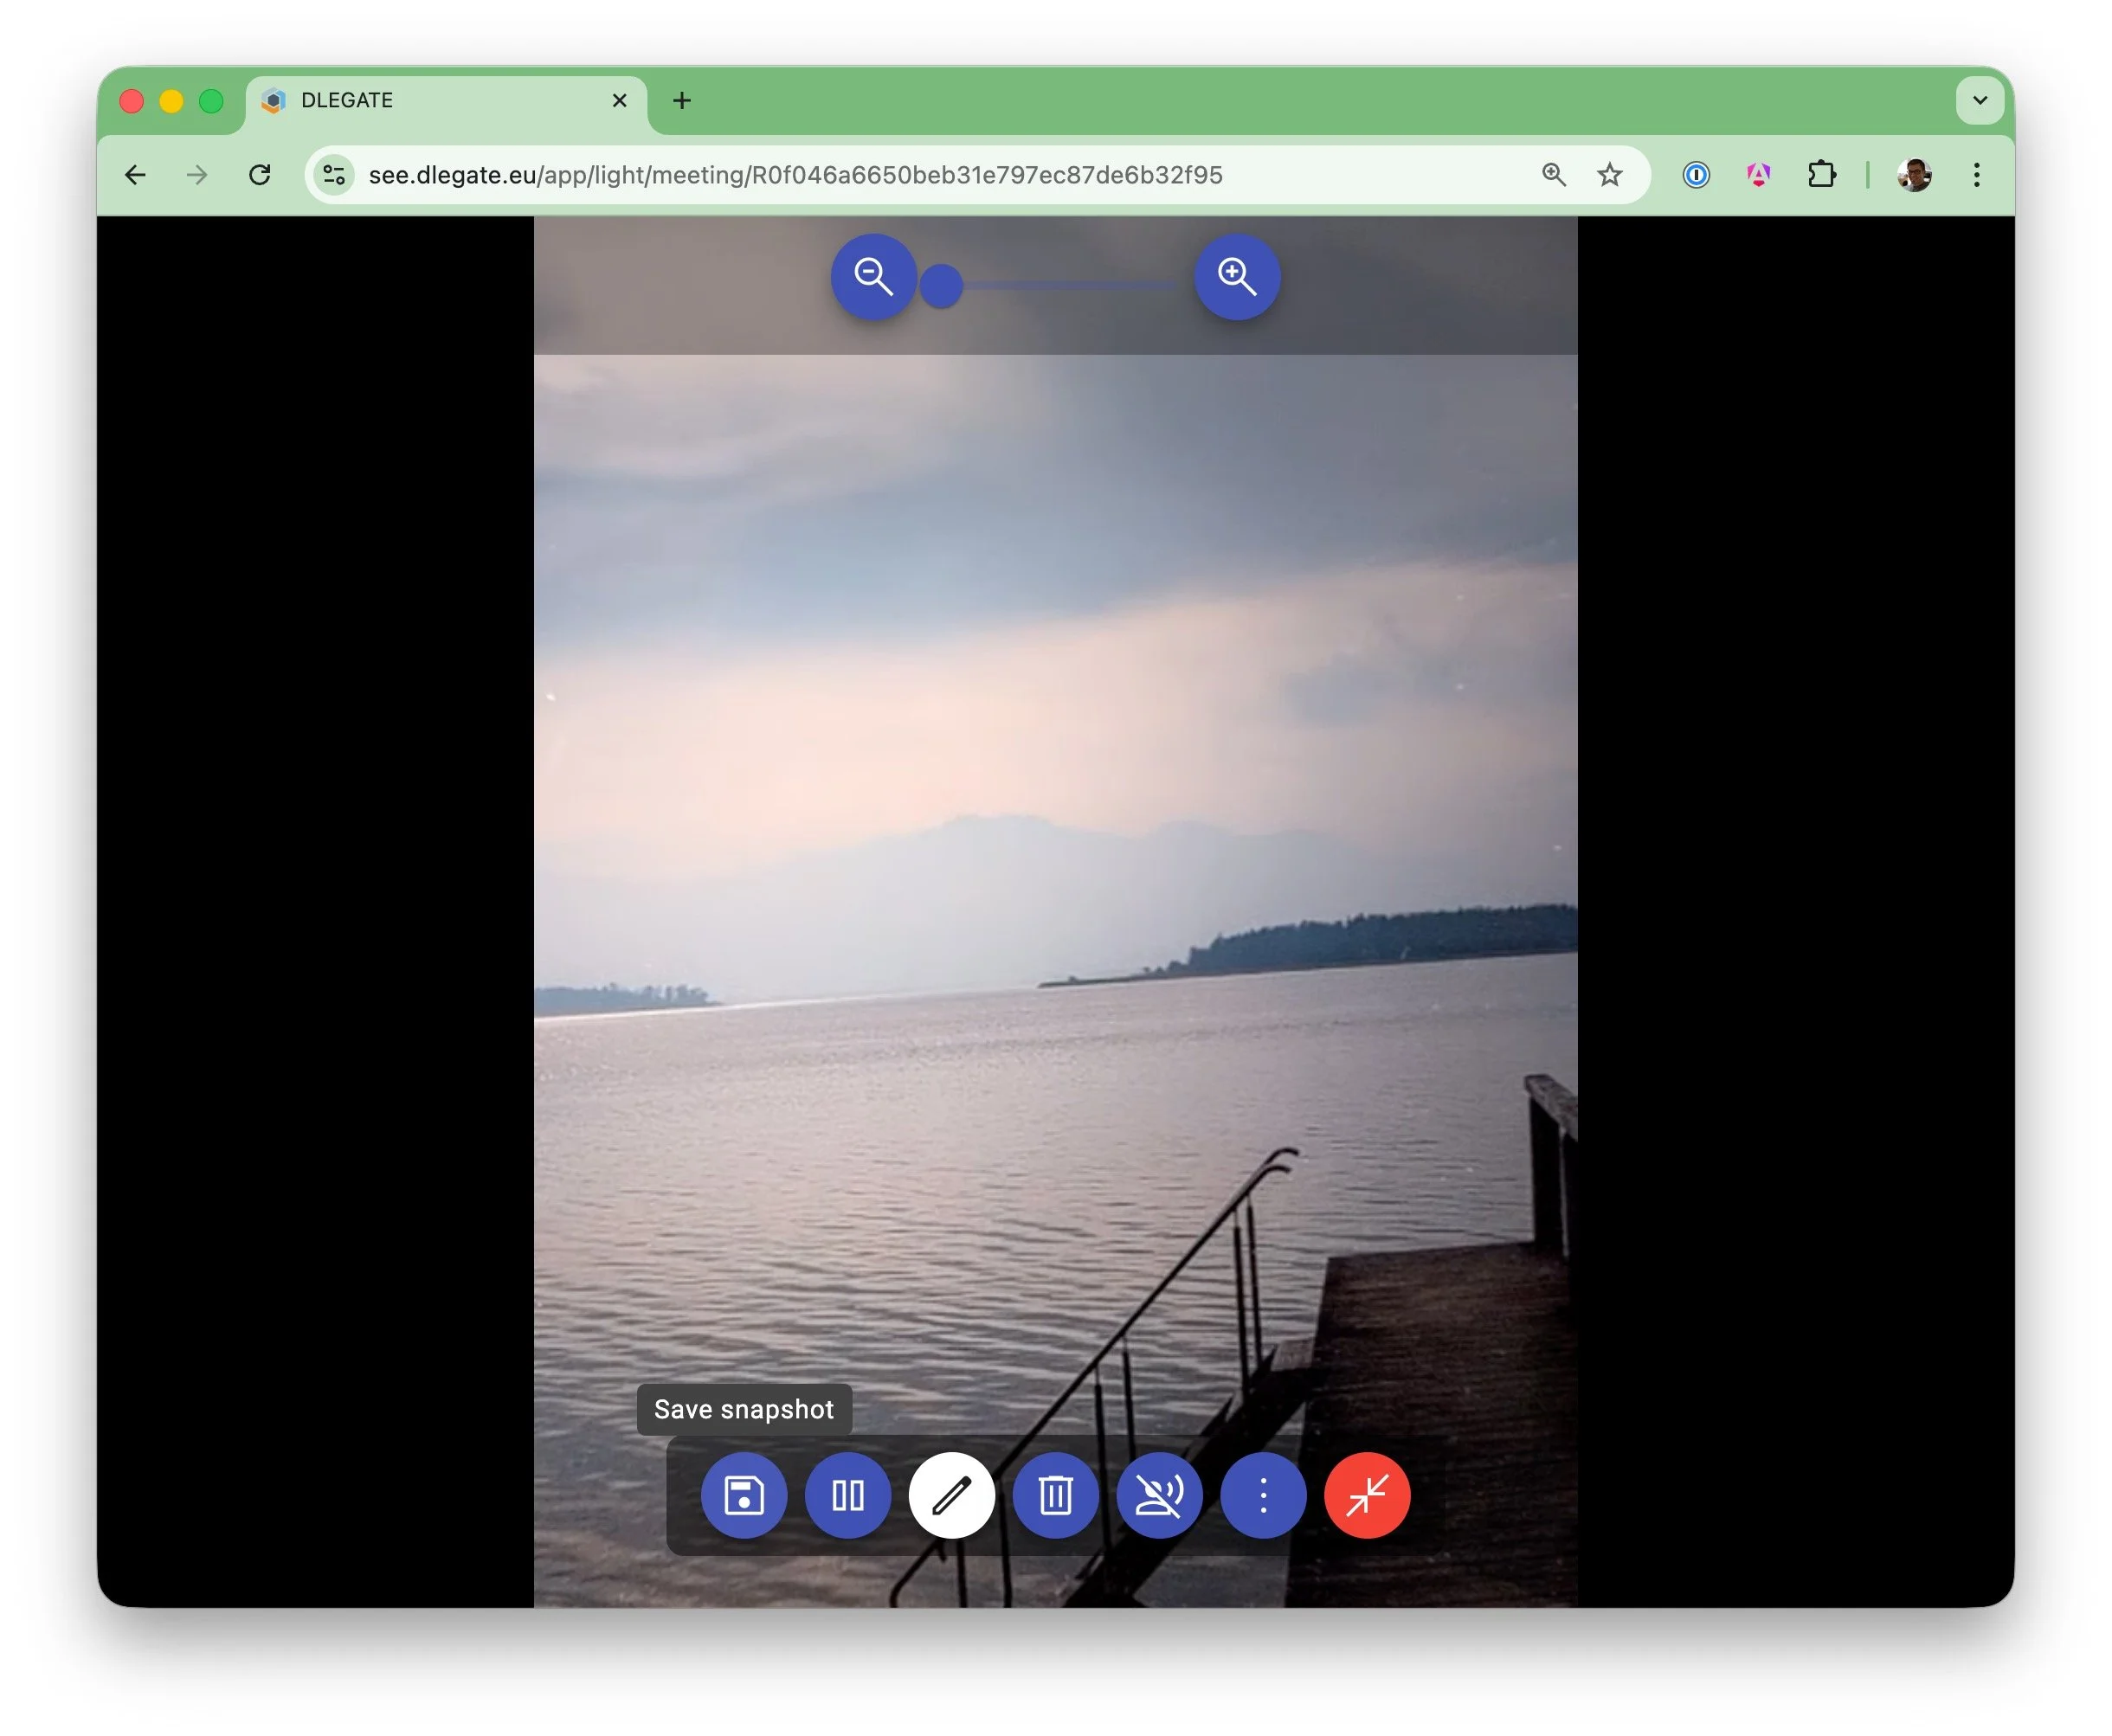Open the tab search chevron

point(1978,100)
